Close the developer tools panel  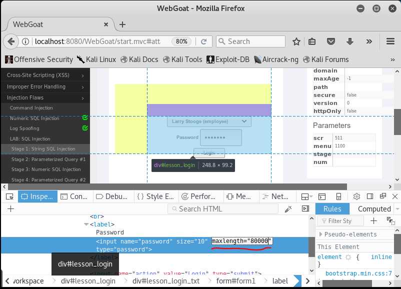(395, 196)
